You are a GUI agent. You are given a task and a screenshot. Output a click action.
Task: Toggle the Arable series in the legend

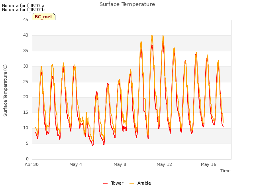point(140,183)
